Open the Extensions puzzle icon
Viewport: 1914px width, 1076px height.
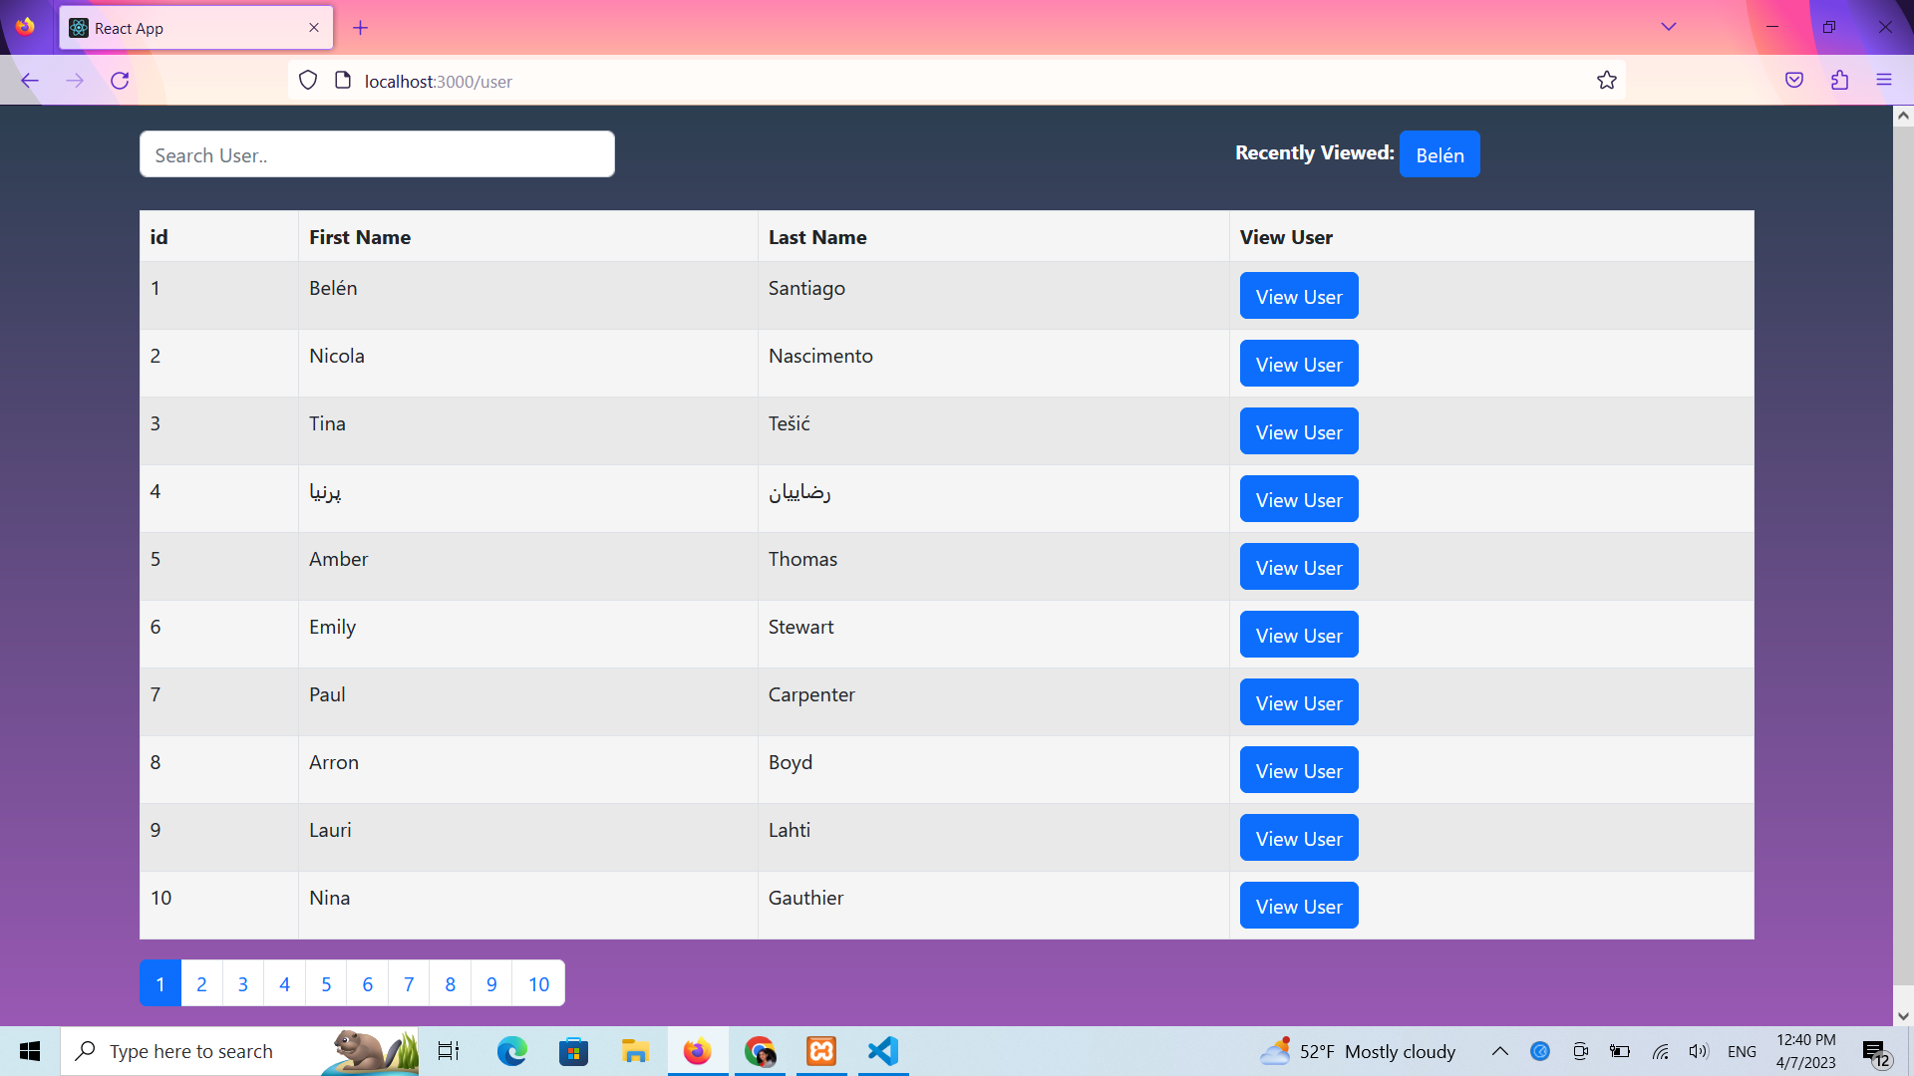[1839, 81]
